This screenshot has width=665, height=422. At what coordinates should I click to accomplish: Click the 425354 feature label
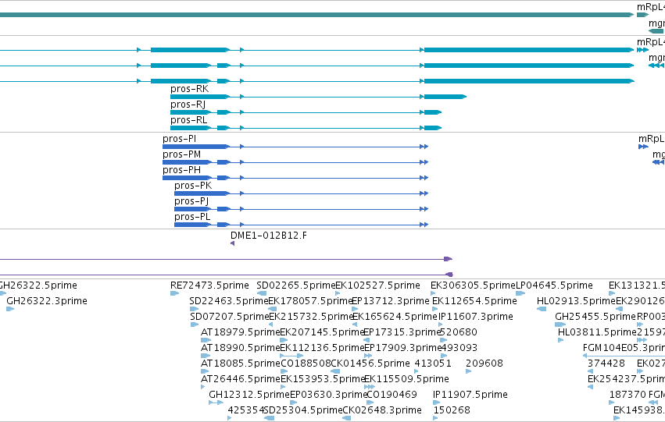point(246,410)
